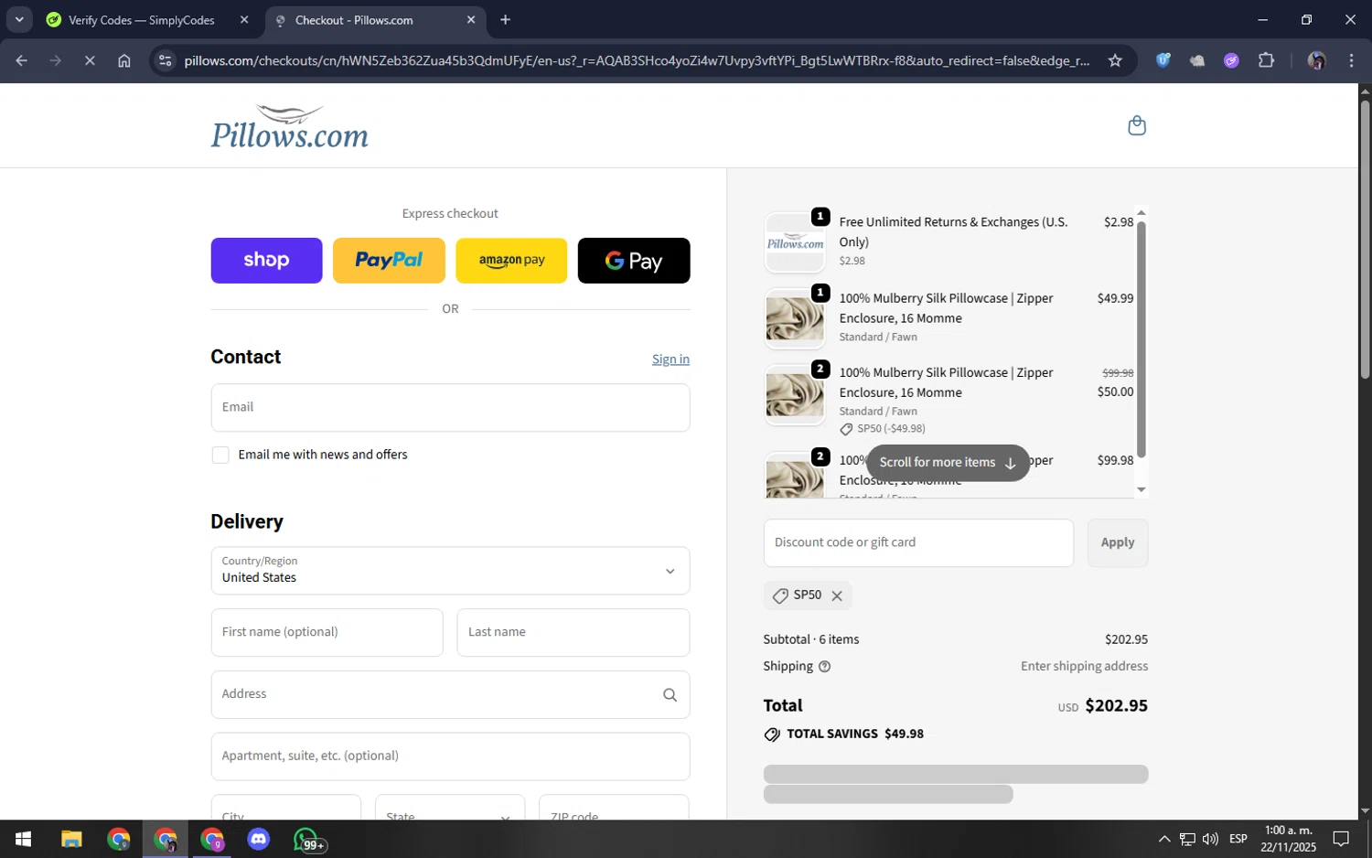Click the $50.00 discounted pillowcase thumbnail
The height and width of the screenshot is (858, 1372).
pos(795,395)
